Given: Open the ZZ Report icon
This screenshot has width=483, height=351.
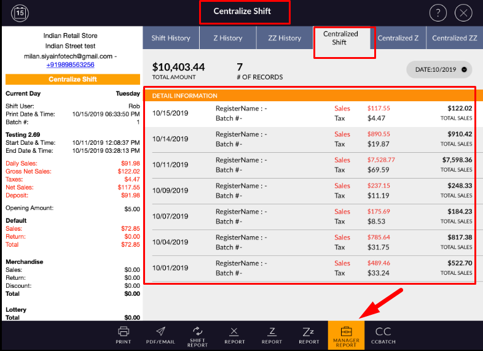Looking at the screenshot, I should 308,335.
